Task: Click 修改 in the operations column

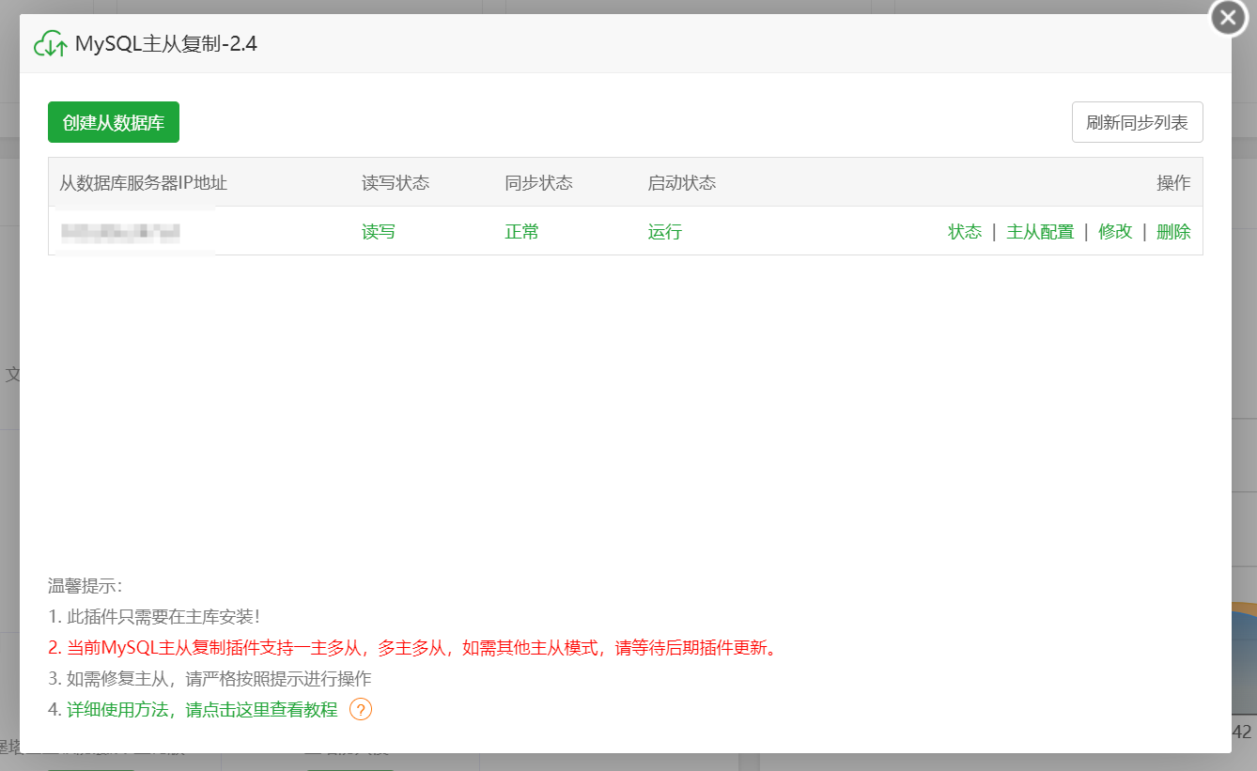Action: [x=1115, y=232]
